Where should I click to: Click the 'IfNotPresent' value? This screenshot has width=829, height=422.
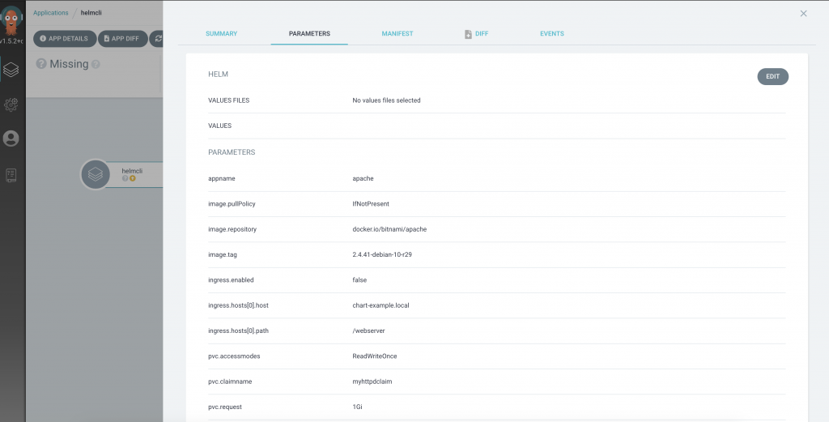pyautogui.click(x=371, y=204)
